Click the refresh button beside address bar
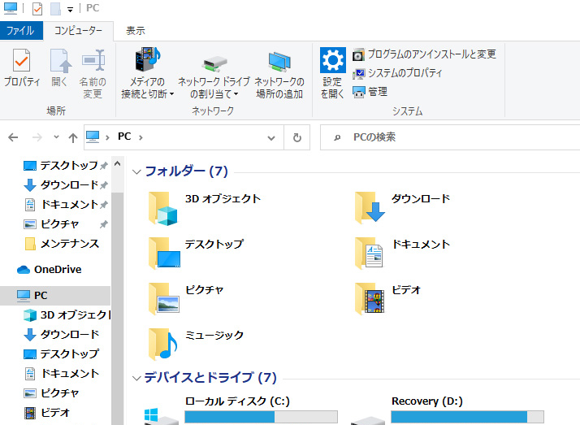Screen dimensions: 580x425 (x=297, y=137)
